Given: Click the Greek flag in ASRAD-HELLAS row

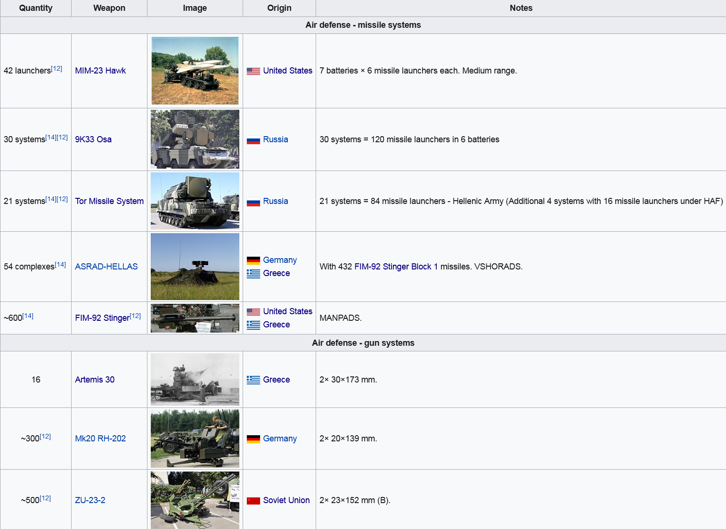Looking at the screenshot, I should pos(253,274).
